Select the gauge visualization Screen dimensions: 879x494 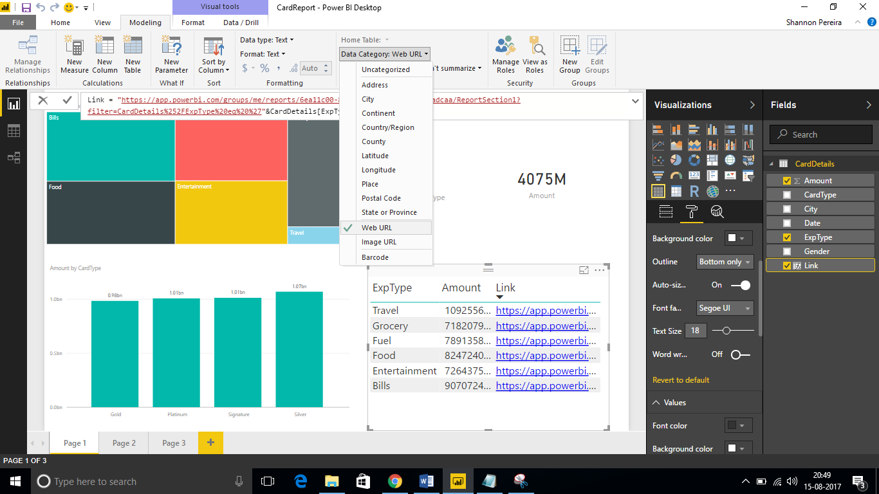[676, 176]
